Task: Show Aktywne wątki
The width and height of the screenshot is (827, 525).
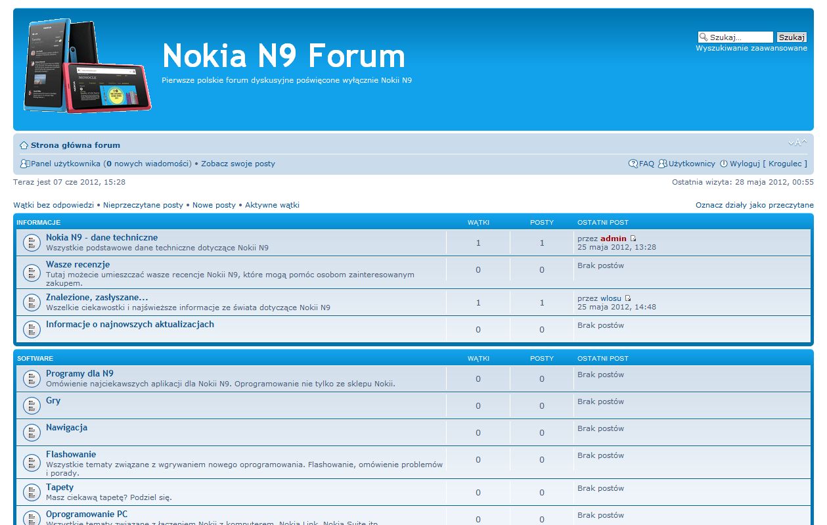Action: pos(272,205)
